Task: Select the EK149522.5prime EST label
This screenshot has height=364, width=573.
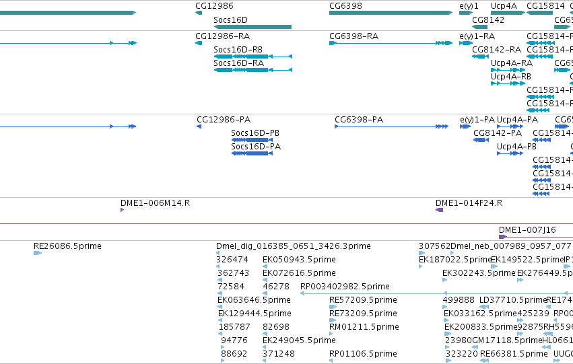Action: coord(527,260)
